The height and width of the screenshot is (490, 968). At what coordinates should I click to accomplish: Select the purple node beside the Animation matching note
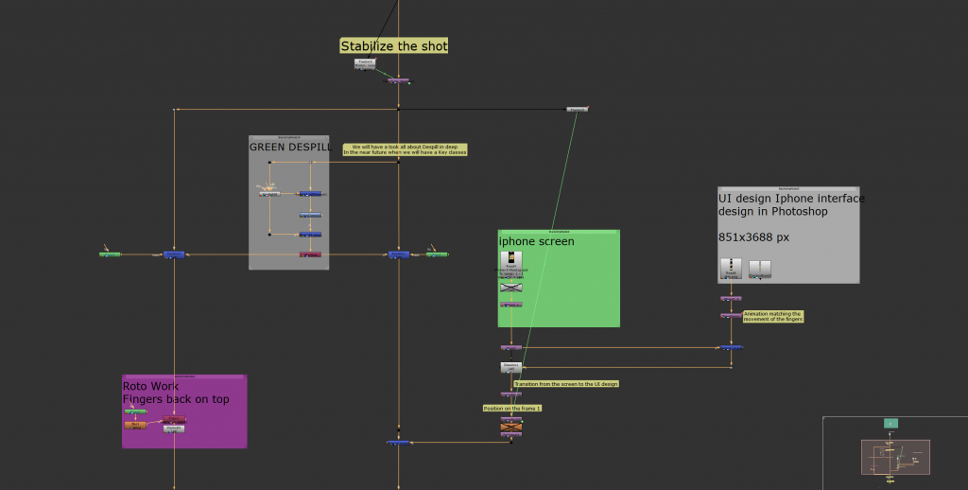coord(731,316)
